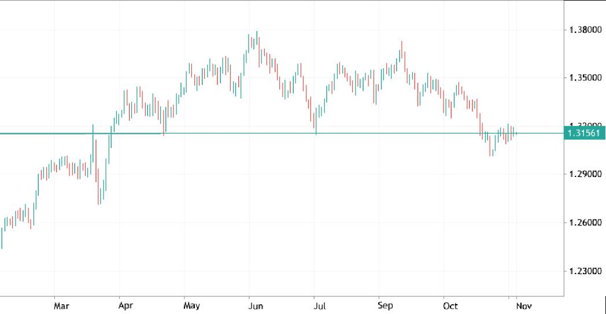Select the Jul label on time axis
The width and height of the screenshot is (606, 314).
click(320, 305)
